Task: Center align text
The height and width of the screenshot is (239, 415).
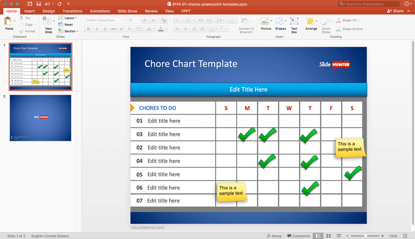Action: coord(186,29)
